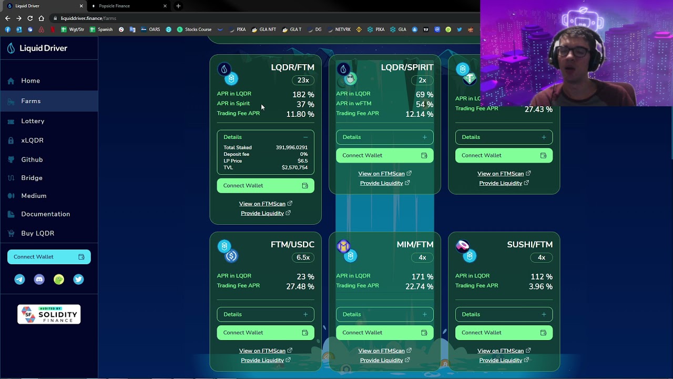Close the Popsicle Finance tab
The height and width of the screenshot is (379, 673).
coord(165,6)
